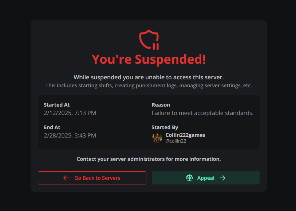Select the Collin222games display name
This screenshot has height=211, width=296.
coord(185,135)
